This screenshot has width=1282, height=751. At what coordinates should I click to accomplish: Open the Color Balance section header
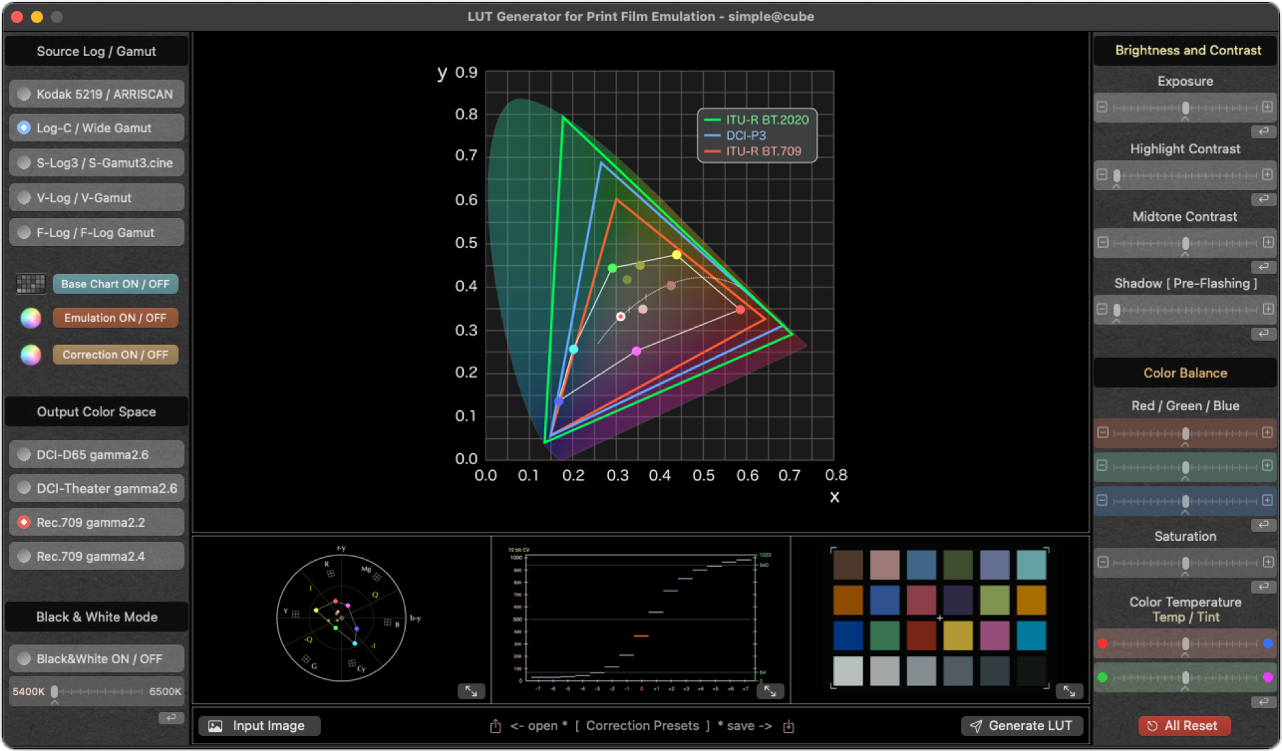(1185, 373)
